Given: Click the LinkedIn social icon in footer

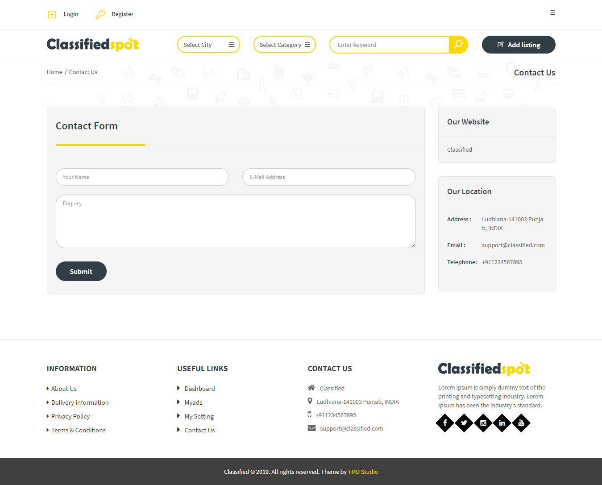Looking at the screenshot, I should pos(502,423).
